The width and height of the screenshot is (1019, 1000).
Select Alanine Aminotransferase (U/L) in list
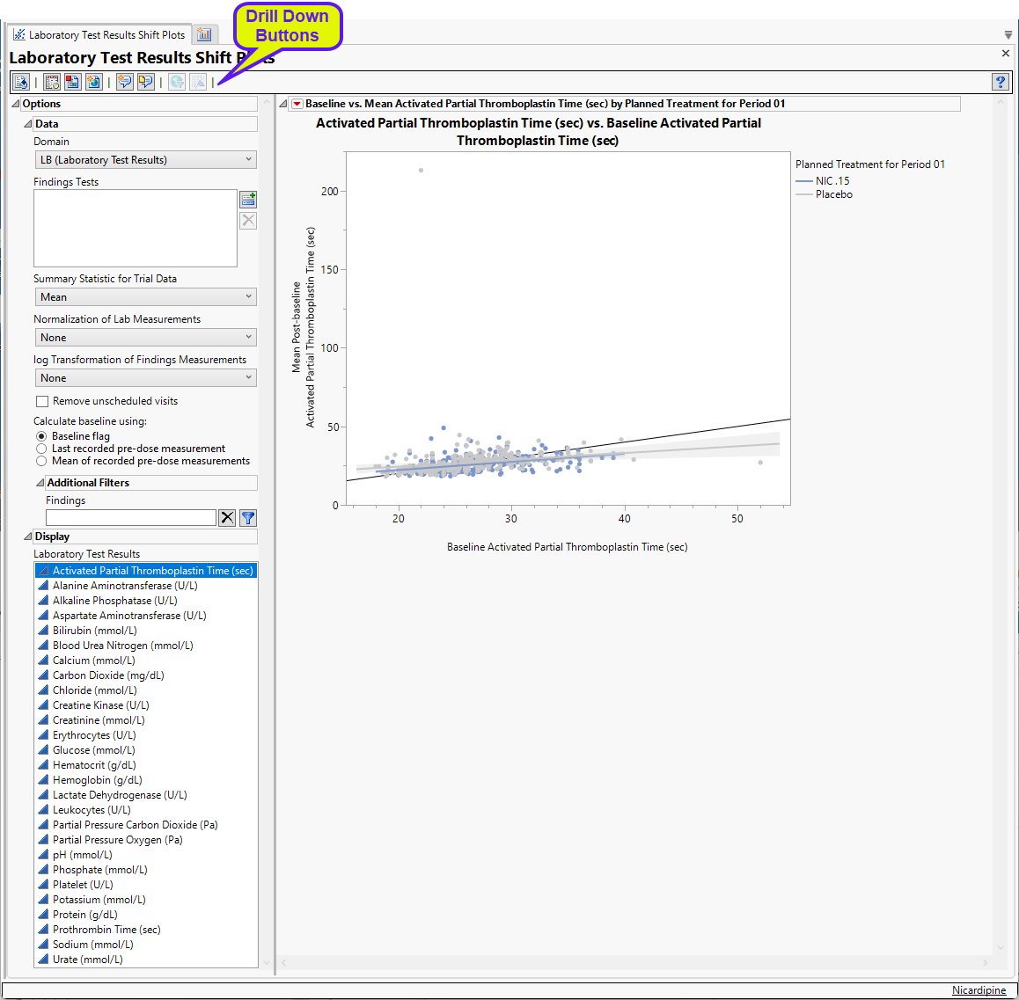pos(125,586)
